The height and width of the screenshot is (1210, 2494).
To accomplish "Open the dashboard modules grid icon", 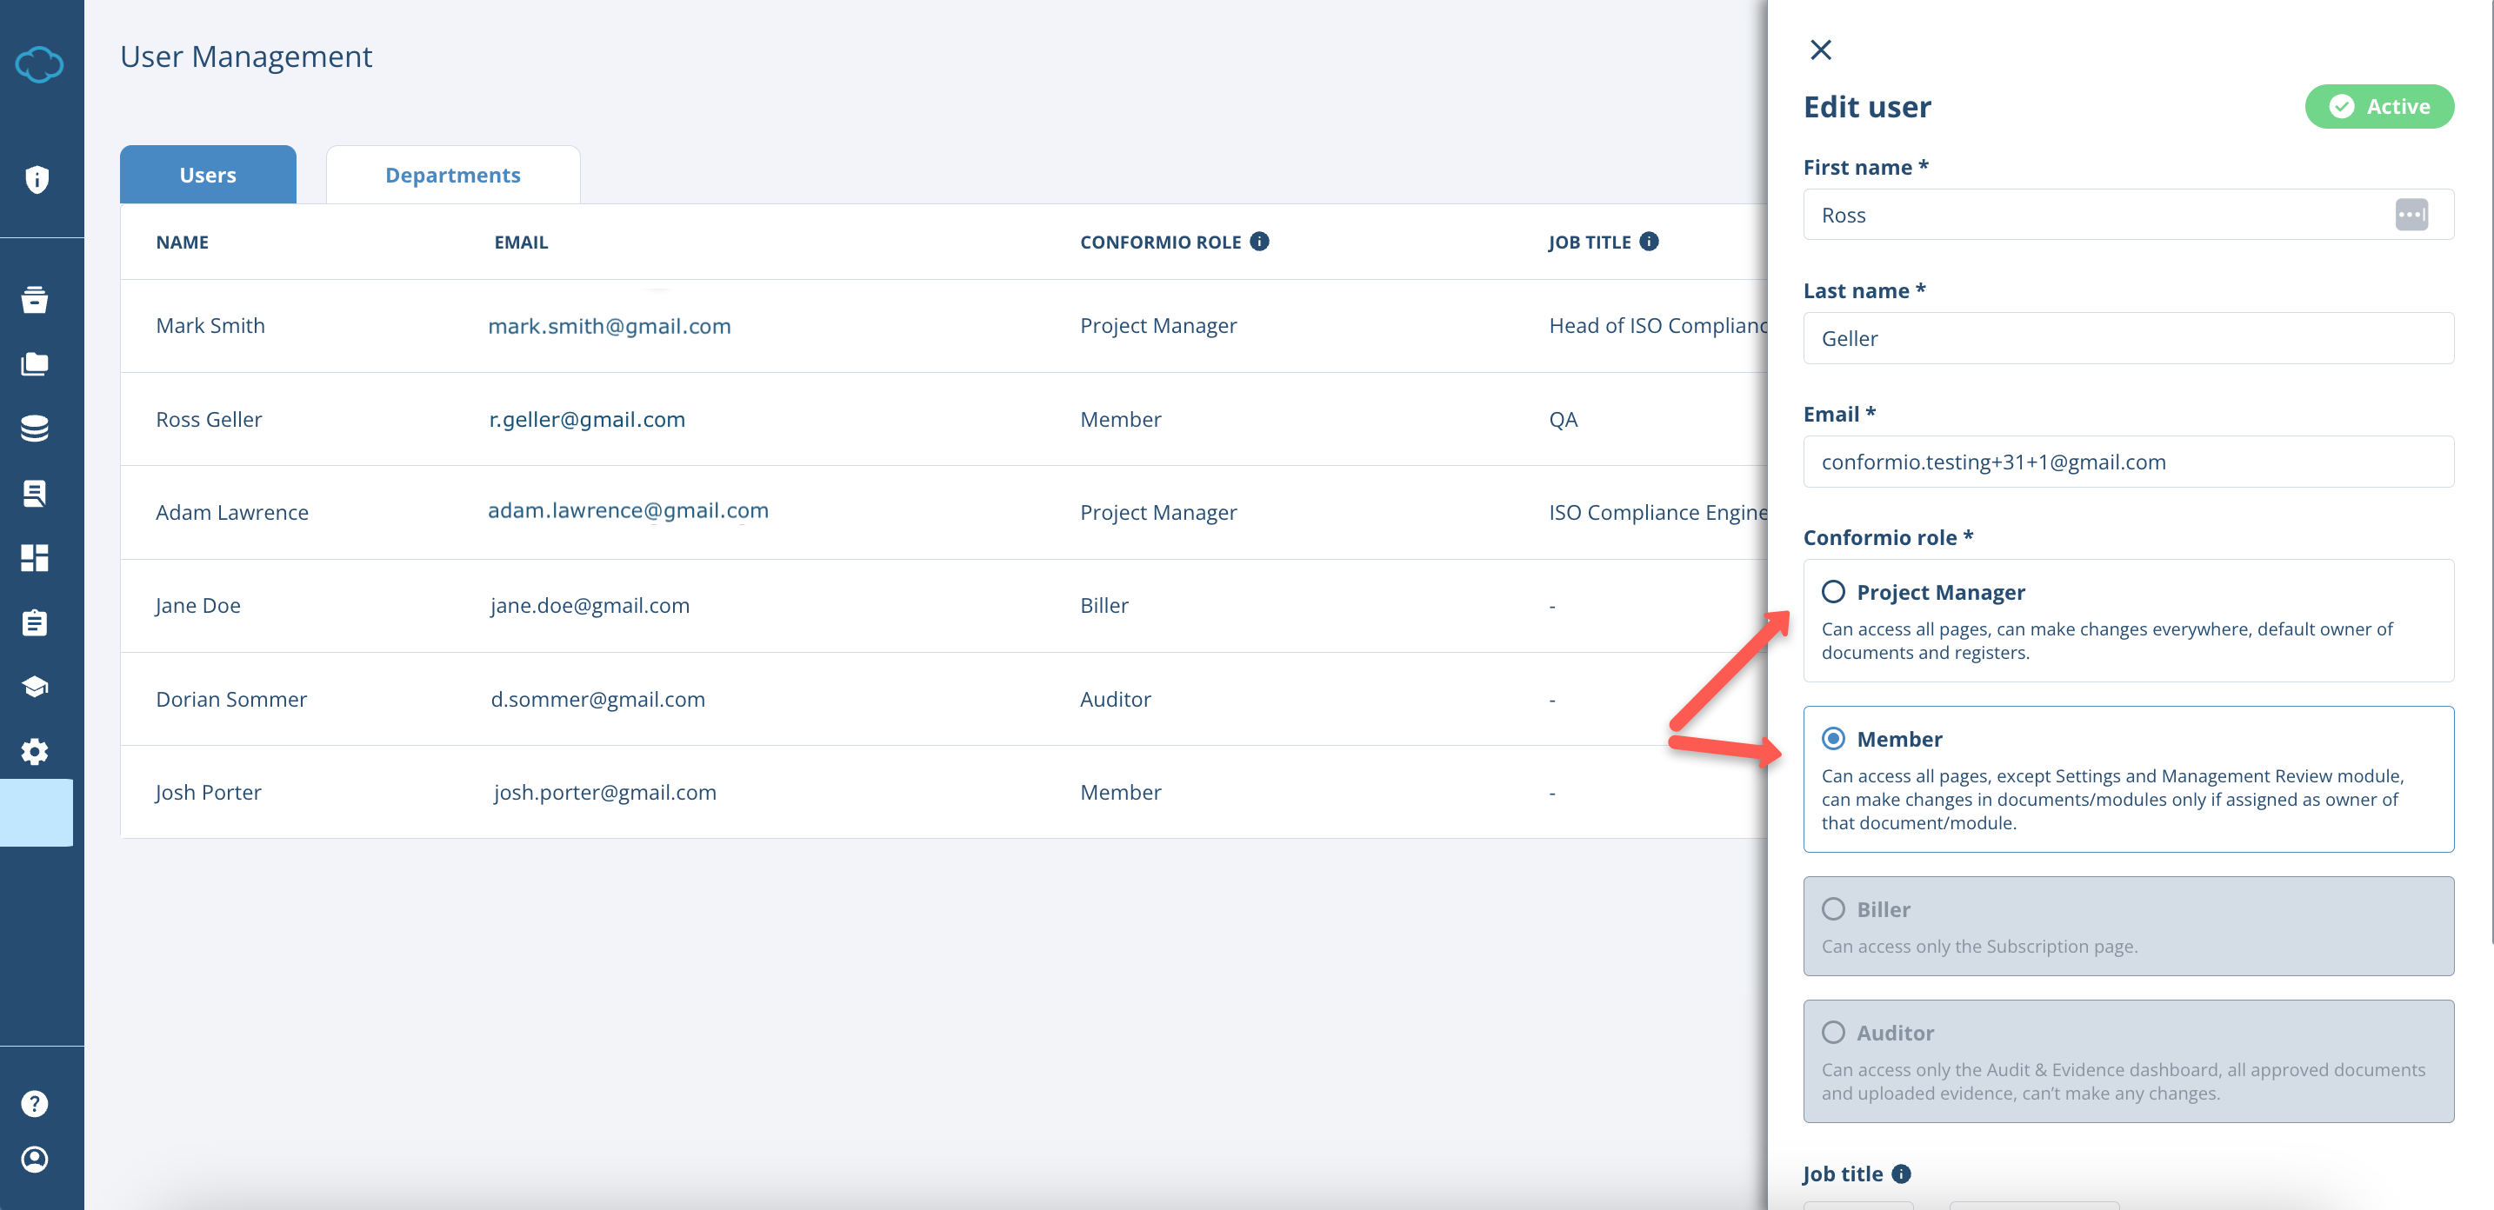I will 36,557.
